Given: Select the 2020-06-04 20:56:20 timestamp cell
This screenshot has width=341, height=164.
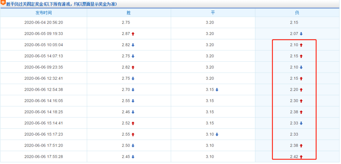Looking at the screenshot, I should [44, 22].
